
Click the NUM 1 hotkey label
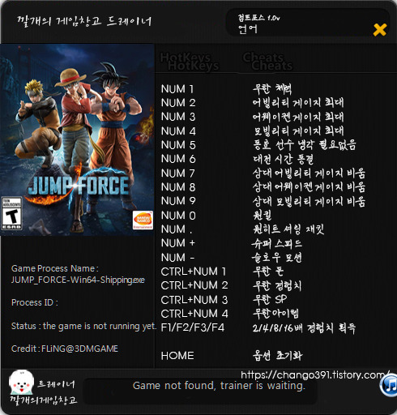pyautogui.click(x=177, y=89)
